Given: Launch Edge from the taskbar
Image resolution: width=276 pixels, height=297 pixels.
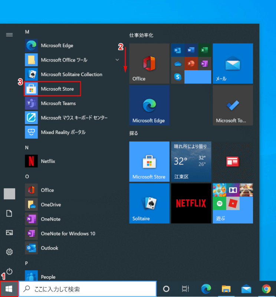Looking at the screenshot, I should point(206,289).
